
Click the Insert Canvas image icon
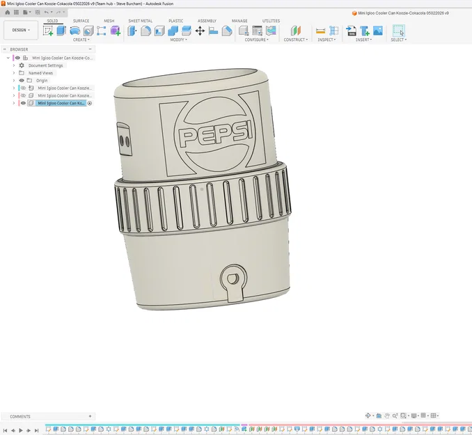click(x=378, y=31)
